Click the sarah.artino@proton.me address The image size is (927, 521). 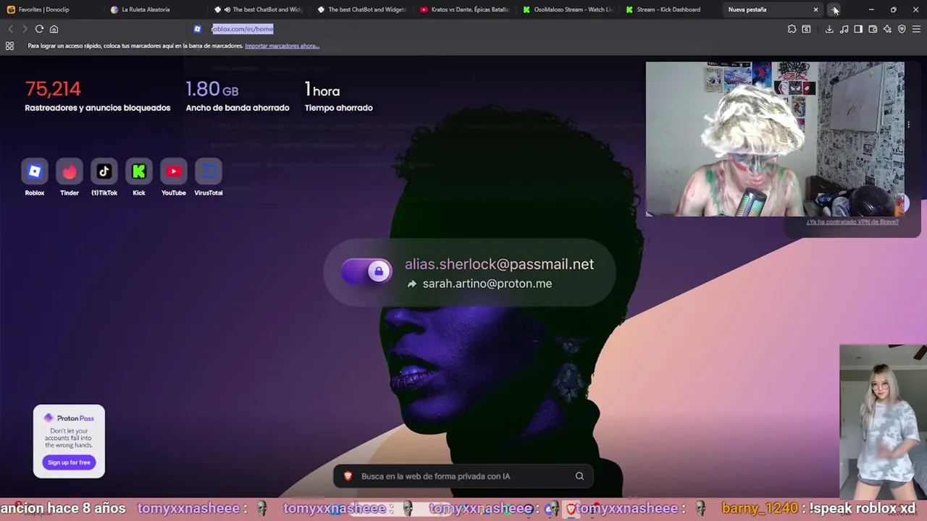tap(487, 284)
